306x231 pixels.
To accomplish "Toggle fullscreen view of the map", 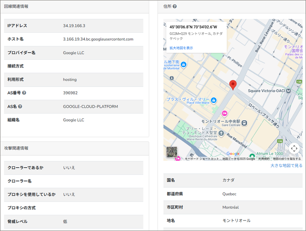I will pyautogui.click(x=294, y=148).
